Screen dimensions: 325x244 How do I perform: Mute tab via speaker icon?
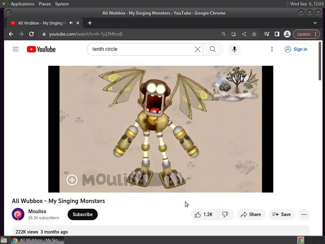pos(71,23)
